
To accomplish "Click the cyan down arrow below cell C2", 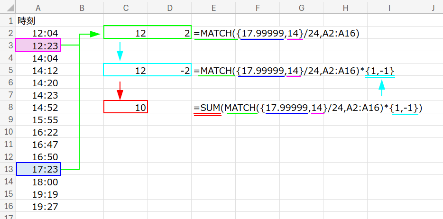I will click(x=120, y=51).
